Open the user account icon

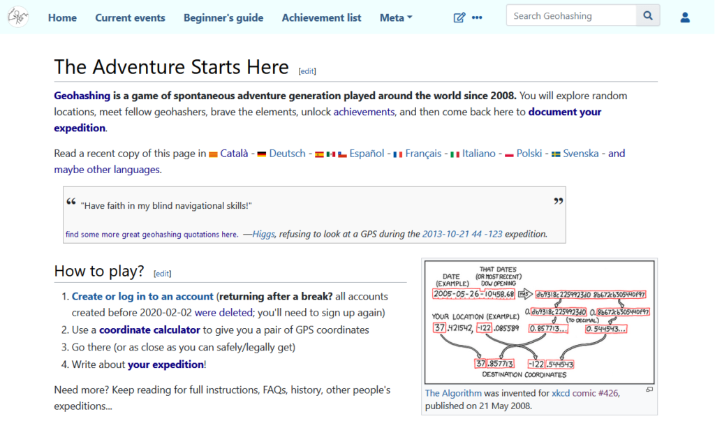tap(685, 17)
